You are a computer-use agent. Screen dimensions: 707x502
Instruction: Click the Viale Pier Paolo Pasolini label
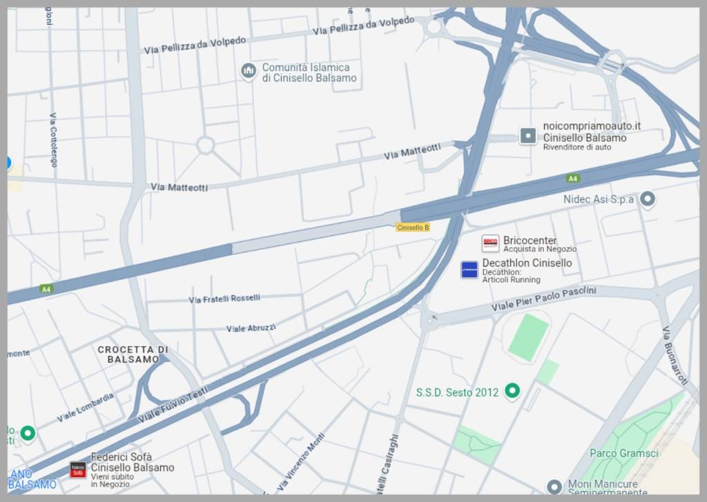pyautogui.click(x=543, y=299)
